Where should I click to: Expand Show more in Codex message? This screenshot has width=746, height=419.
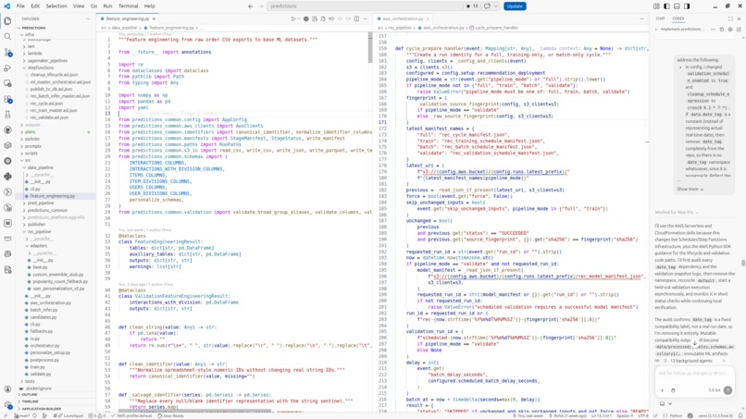click(x=690, y=189)
